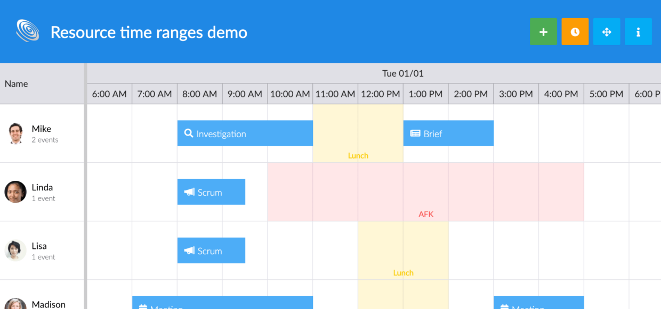Click Lisa's avatar photo
The width and height of the screenshot is (661, 309).
[15, 250]
